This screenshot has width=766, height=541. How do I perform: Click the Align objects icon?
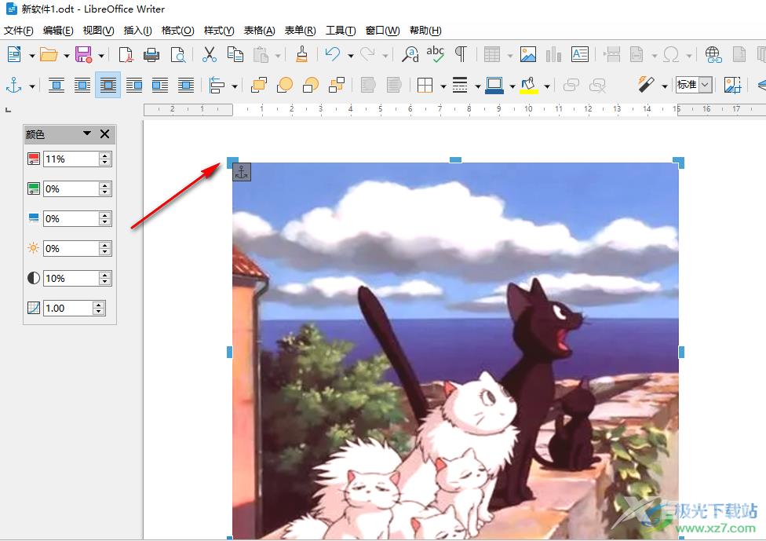coord(217,86)
